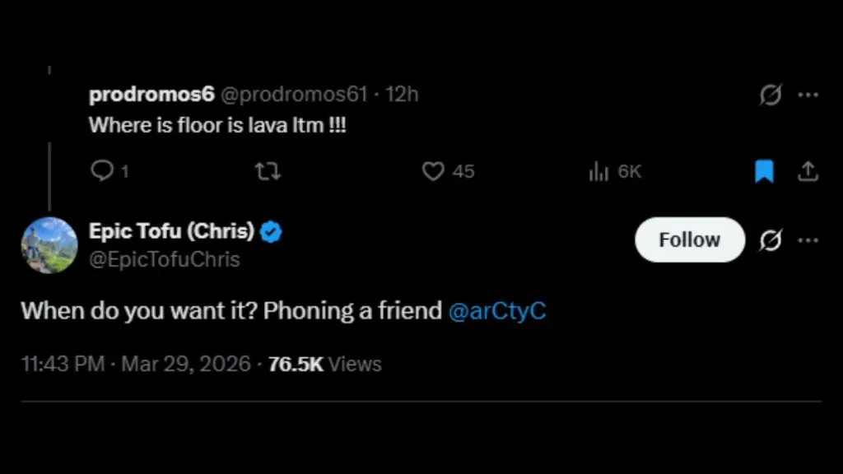
Task: Open replies on the prodromos6 post
Action: pyautogui.click(x=109, y=171)
